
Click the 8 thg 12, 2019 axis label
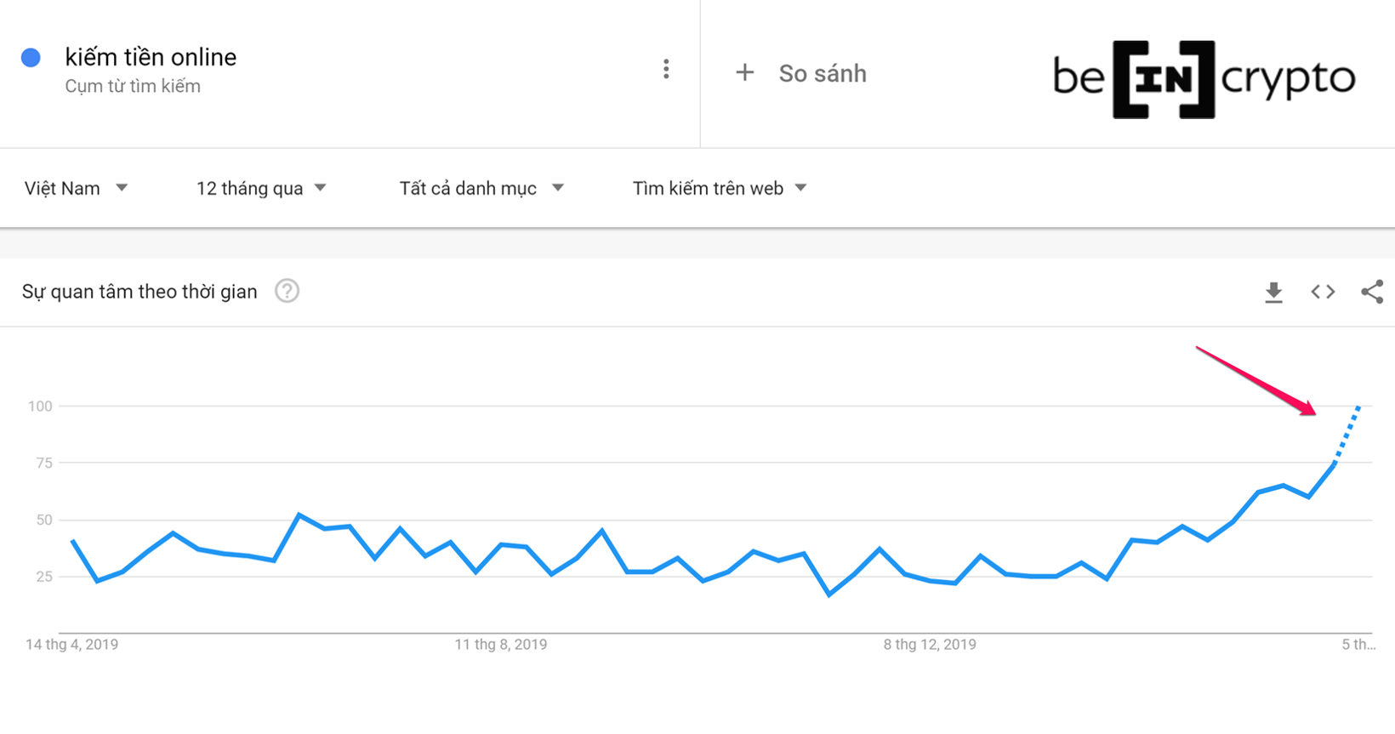coord(929,645)
